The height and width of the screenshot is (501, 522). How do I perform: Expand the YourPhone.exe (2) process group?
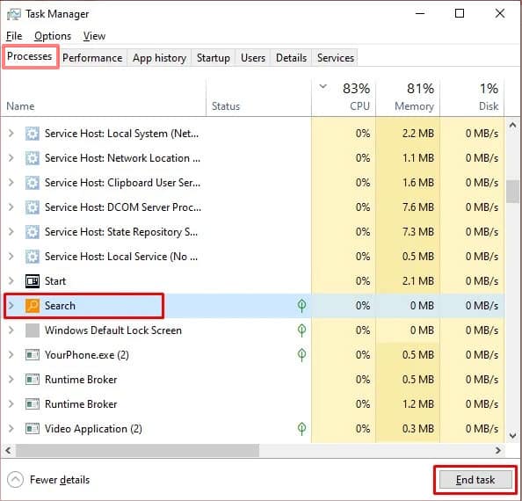point(11,355)
